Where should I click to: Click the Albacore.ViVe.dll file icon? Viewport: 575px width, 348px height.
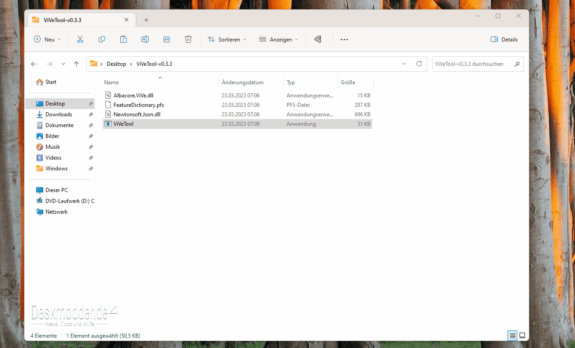[x=108, y=96]
